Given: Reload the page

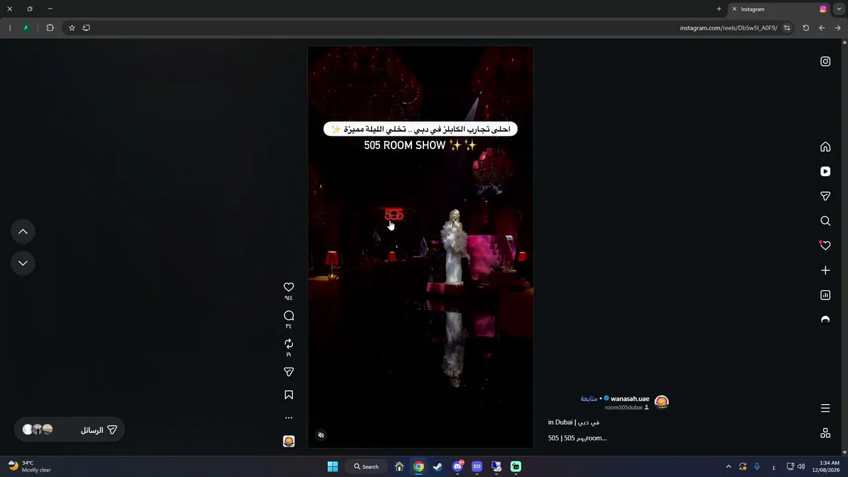Looking at the screenshot, I should (x=806, y=28).
